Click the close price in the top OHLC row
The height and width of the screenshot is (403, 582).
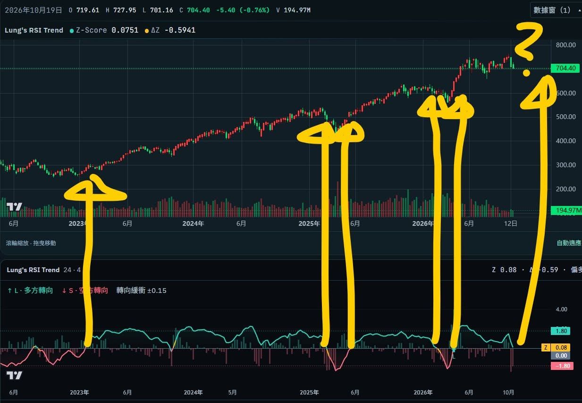pos(194,9)
